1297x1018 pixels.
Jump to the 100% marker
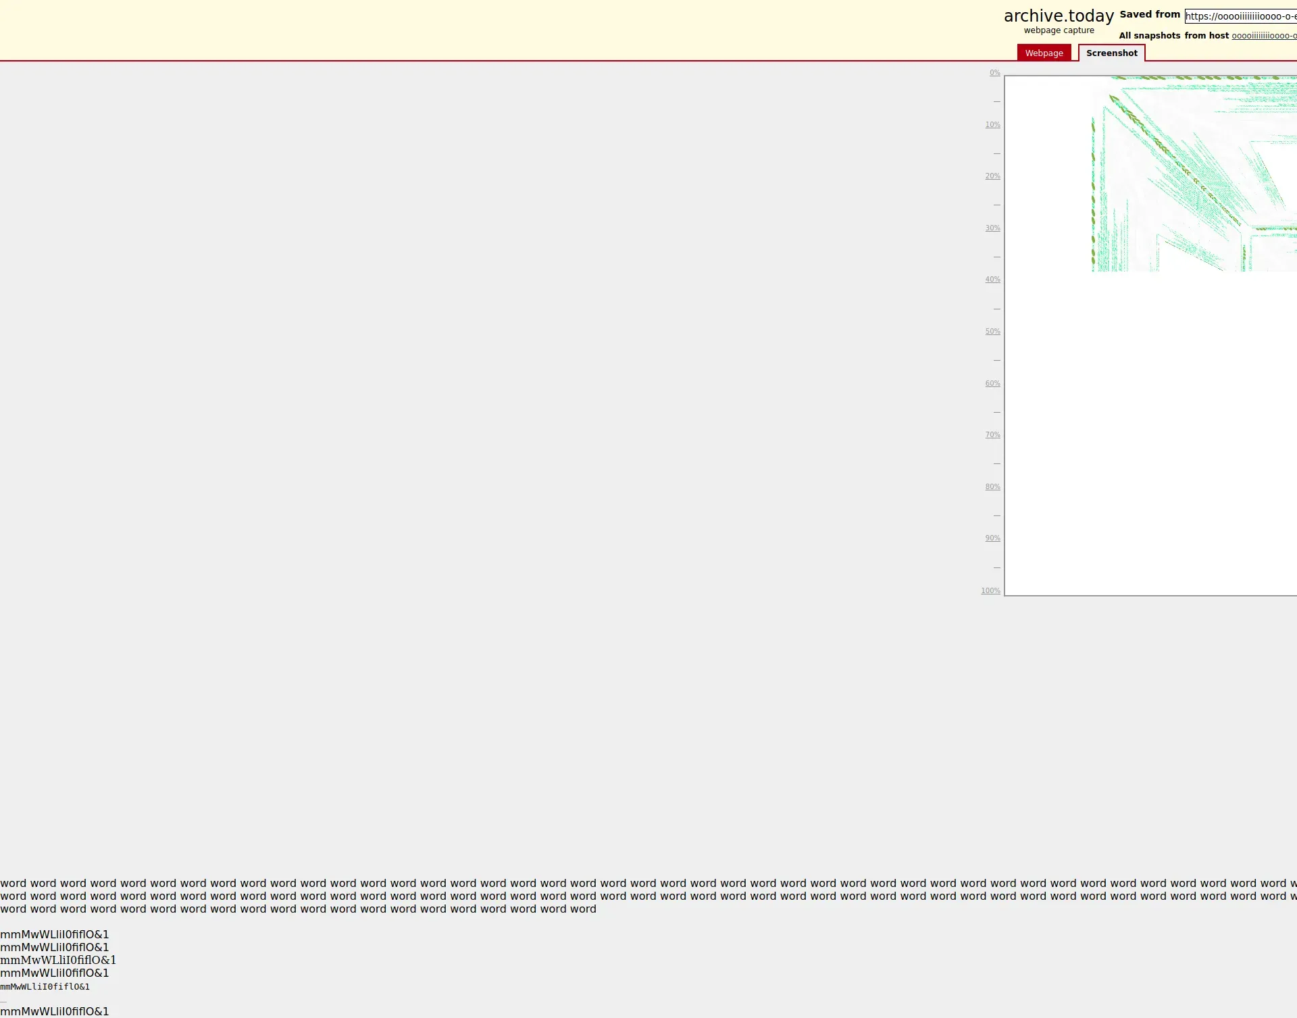pyautogui.click(x=990, y=591)
